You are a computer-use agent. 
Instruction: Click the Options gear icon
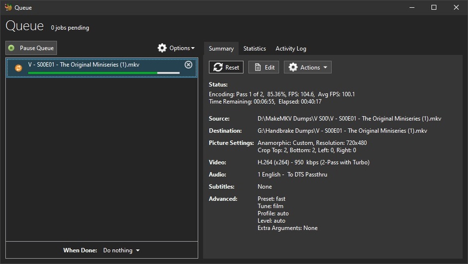162,48
